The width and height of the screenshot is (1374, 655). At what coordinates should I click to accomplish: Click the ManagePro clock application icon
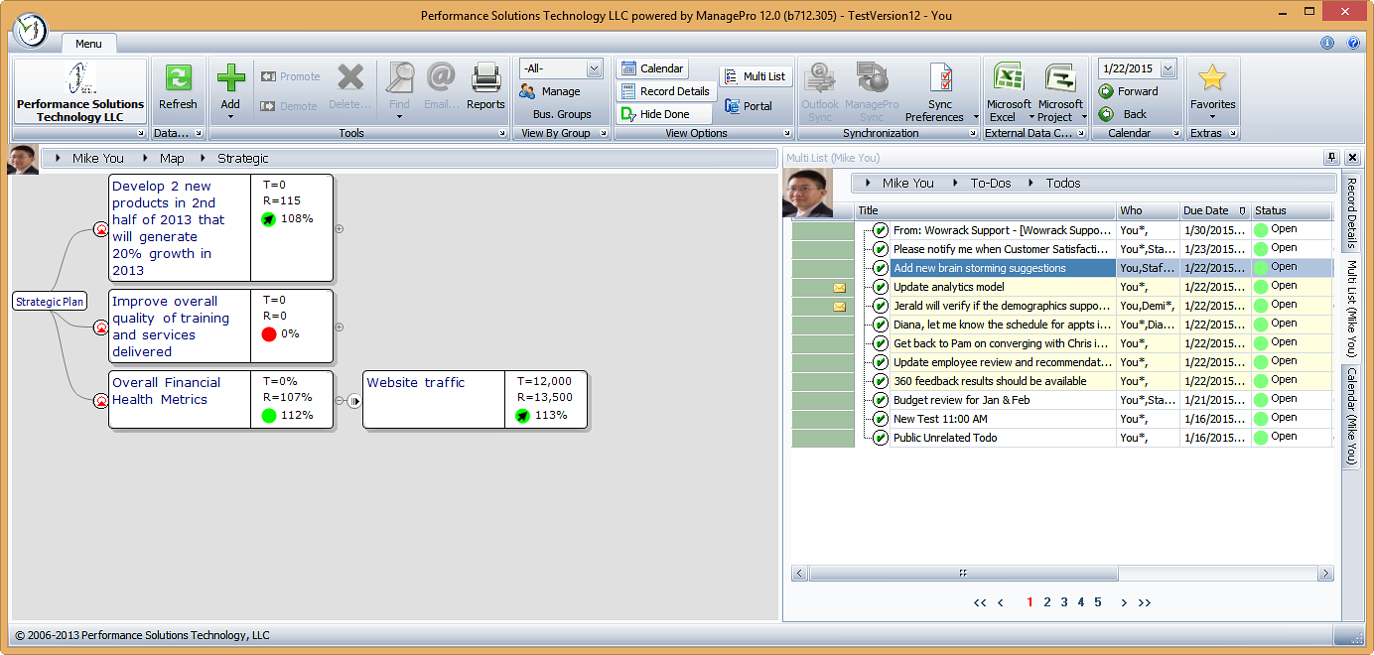(x=32, y=30)
